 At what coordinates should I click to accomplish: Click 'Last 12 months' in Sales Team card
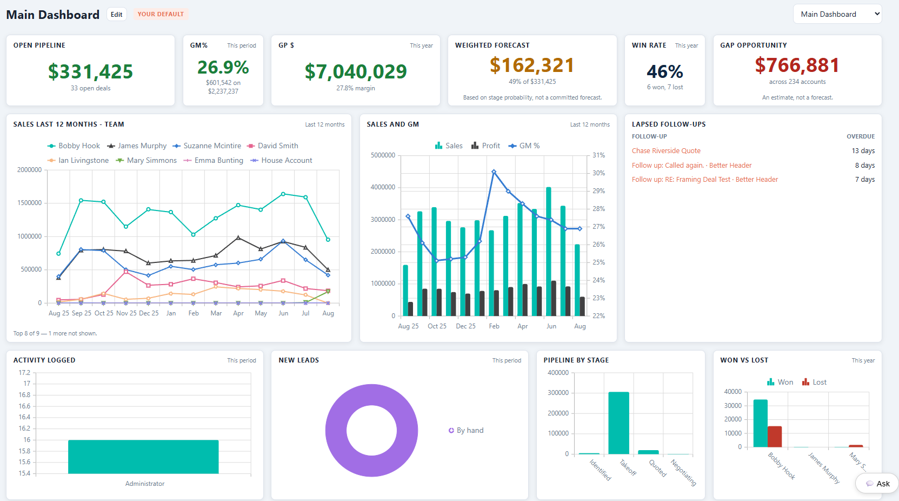pyautogui.click(x=324, y=124)
